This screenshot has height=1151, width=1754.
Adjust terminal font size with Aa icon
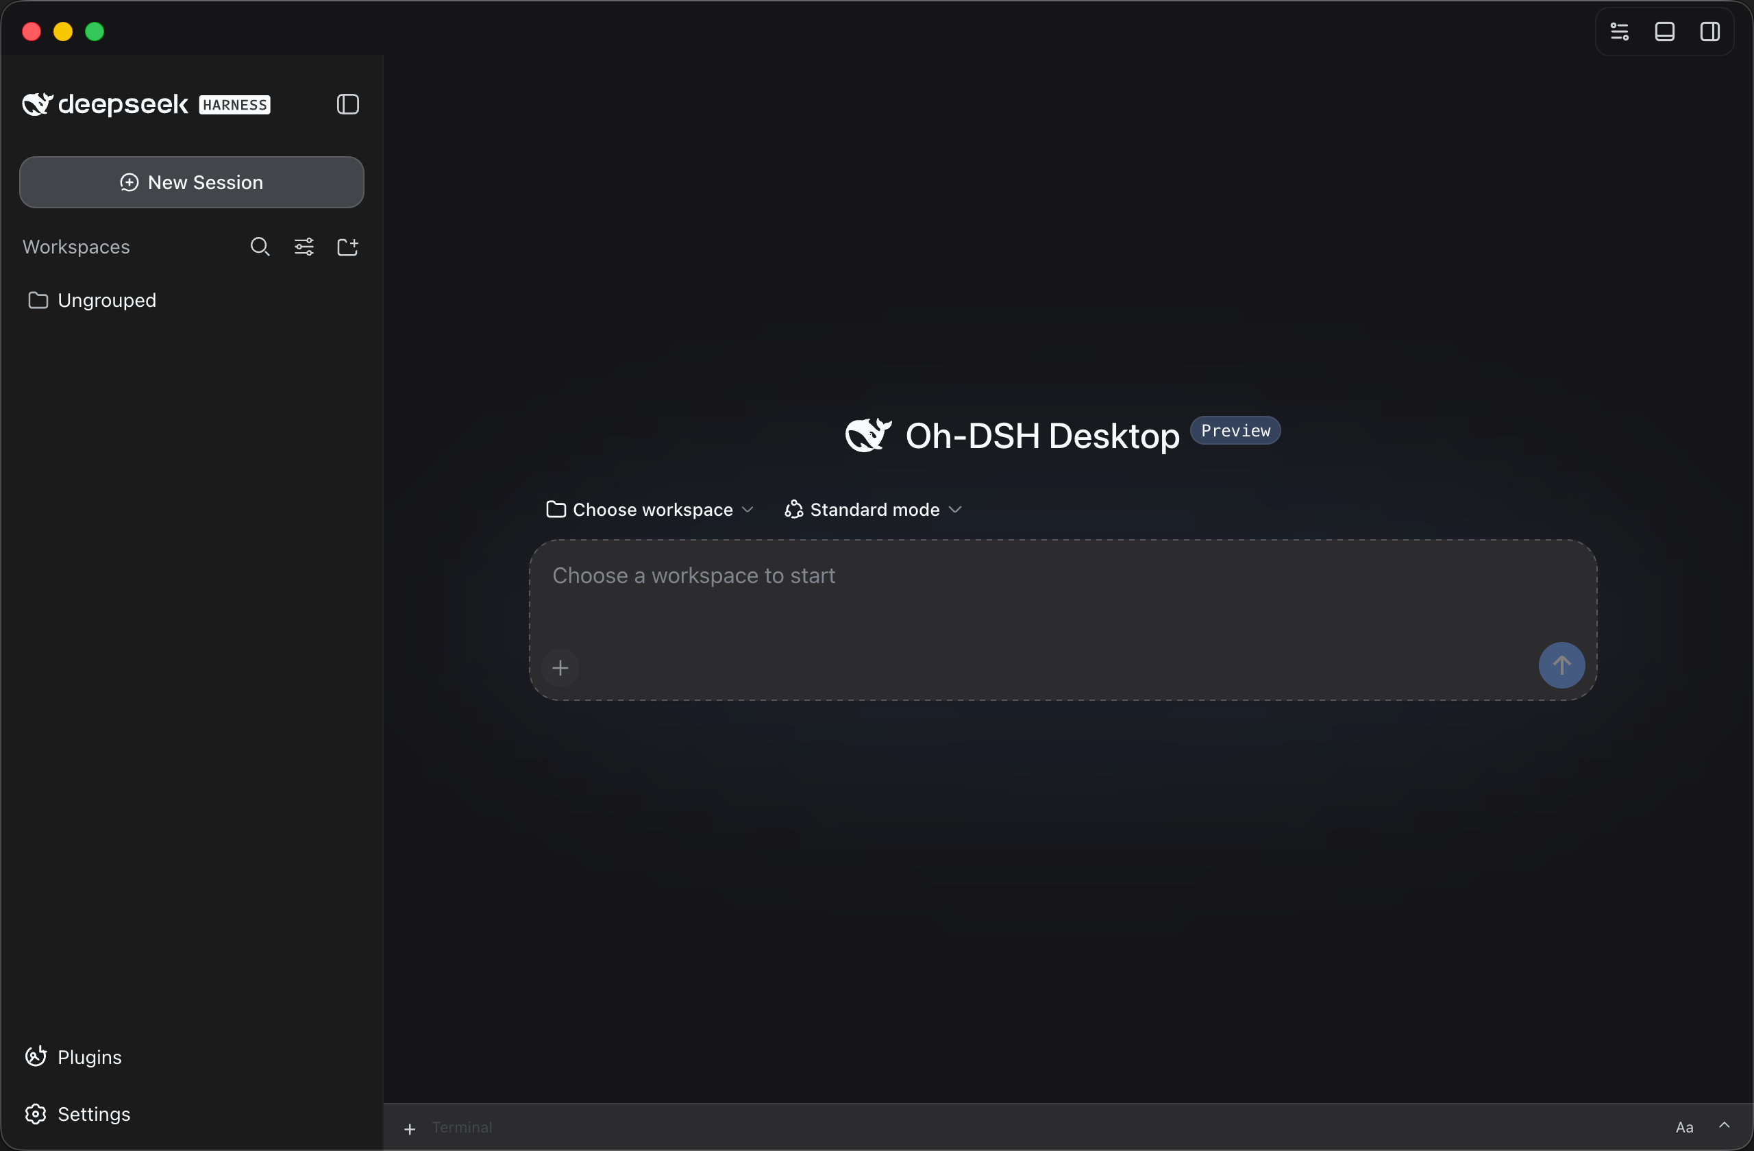pyautogui.click(x=1684, y=1128)
